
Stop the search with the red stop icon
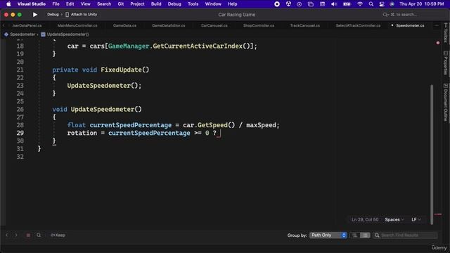click(x=28, y=235)
